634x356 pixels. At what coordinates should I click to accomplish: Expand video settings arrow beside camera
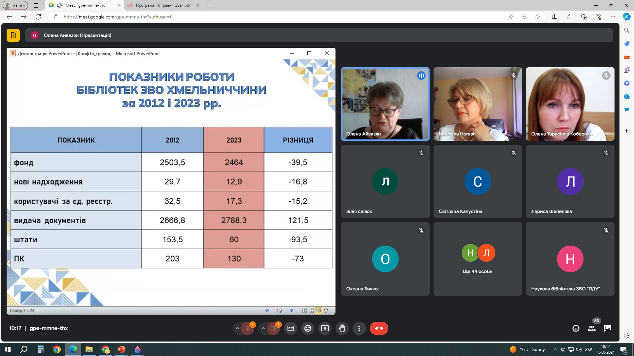click(x=263, y=328)
